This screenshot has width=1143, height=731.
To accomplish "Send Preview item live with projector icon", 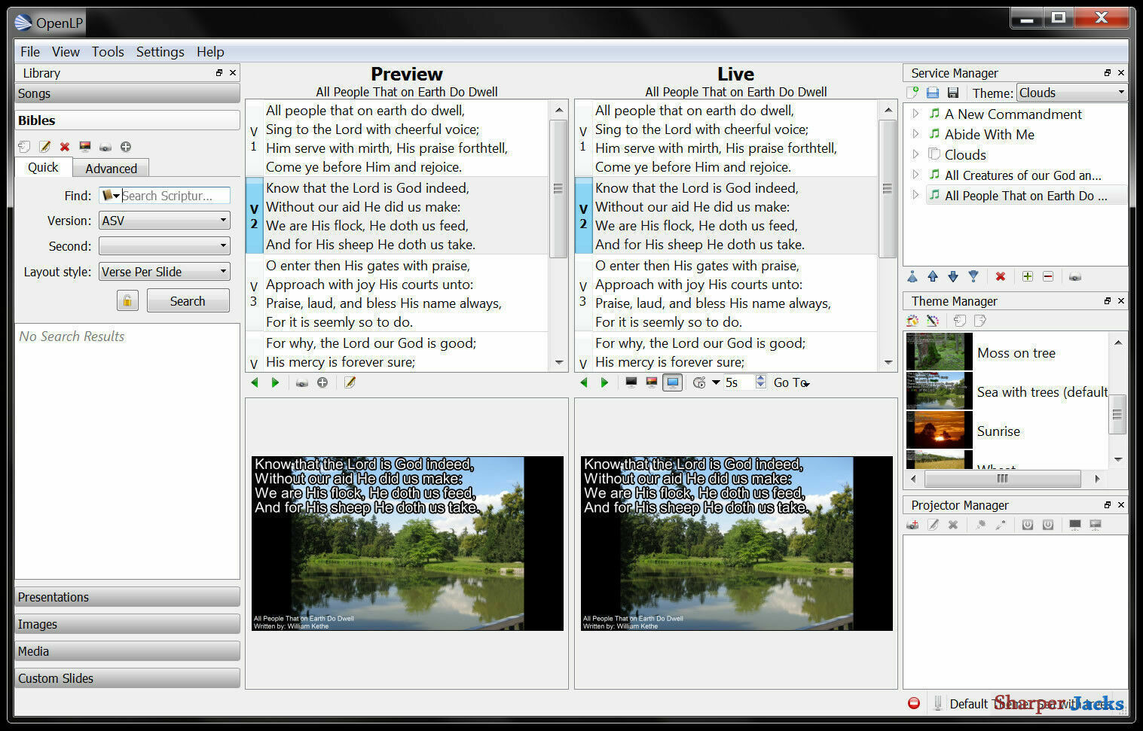I will [301, 382].
